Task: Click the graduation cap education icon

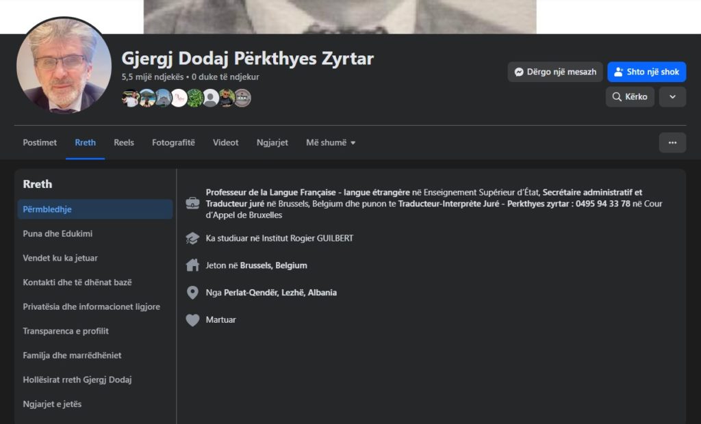Action: pos(192,238)
